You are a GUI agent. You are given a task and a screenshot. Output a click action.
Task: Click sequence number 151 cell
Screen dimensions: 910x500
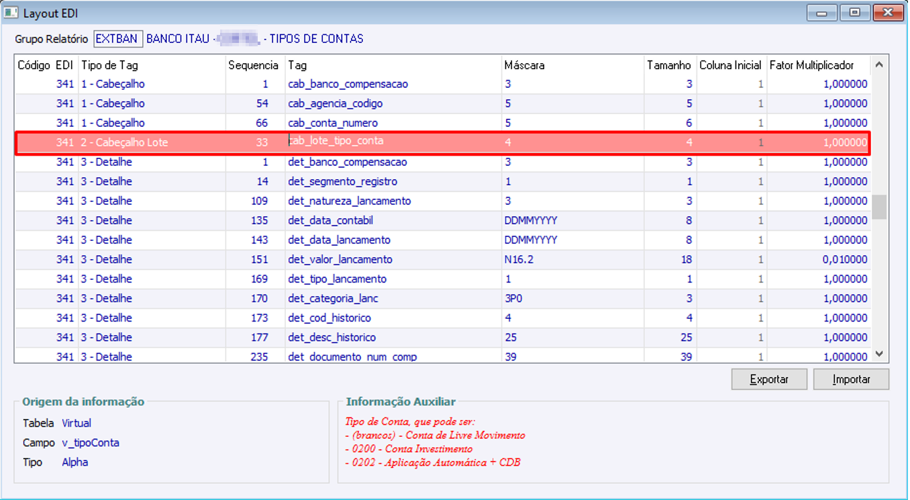point(254,259)
